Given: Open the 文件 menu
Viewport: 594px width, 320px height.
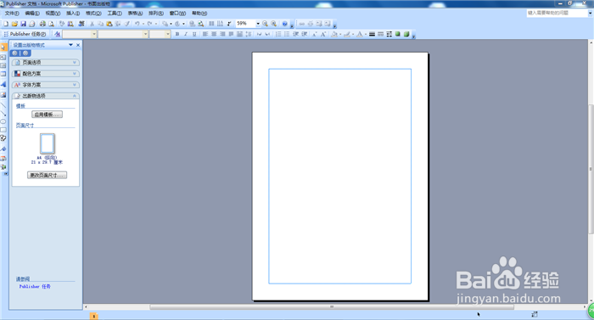Looking at the screenshot, I should tap(12, 14).
